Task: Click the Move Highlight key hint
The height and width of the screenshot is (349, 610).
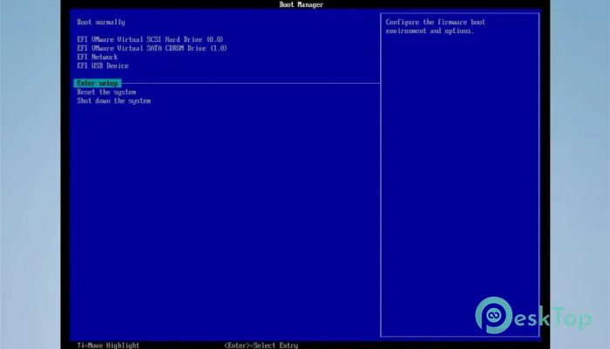Action: coord(108,346)
